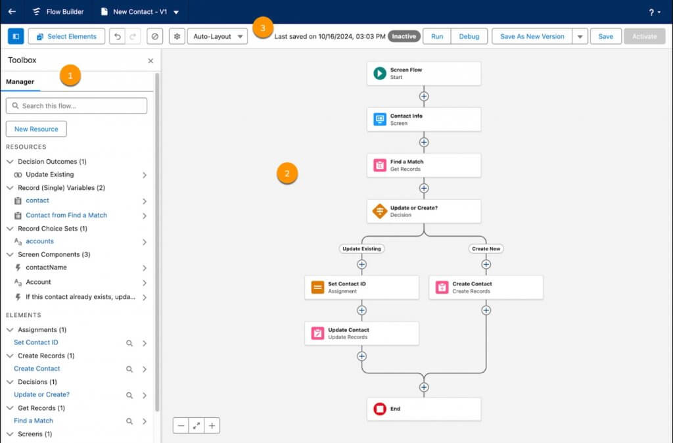Screen dimensions: 673x443
Task: Select the Update or Create? decision diamond
Action: pyautogui.click(x=379, y=211)
